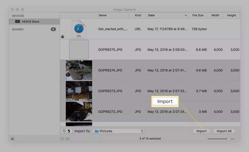Click file name Get_started_with_...
The width and height of the screenshot is (249, 152).
[x=113, y=29]
